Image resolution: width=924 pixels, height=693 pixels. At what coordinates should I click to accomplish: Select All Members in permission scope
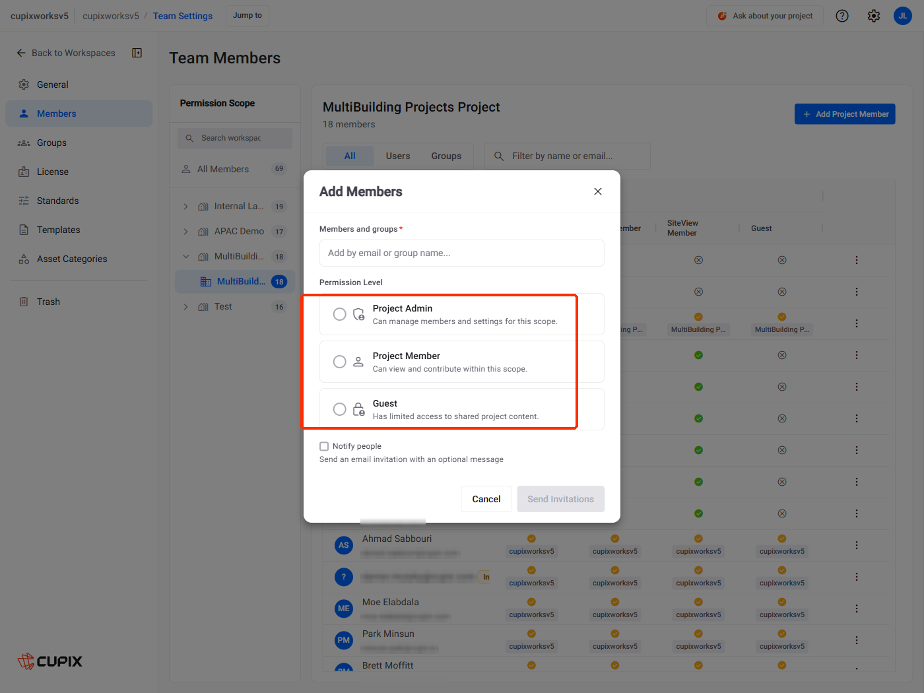pyautogui.click(x=235, y=169)
